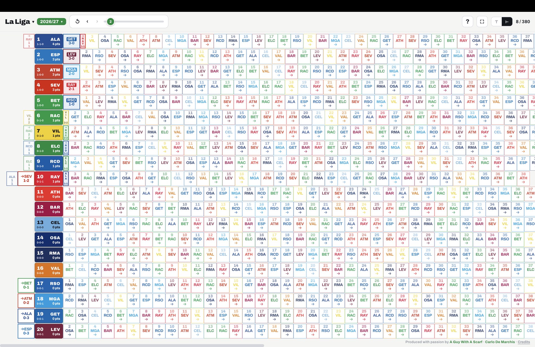Select the SEV team tile ranked 4
535x347 pixels.
[49, 87]
